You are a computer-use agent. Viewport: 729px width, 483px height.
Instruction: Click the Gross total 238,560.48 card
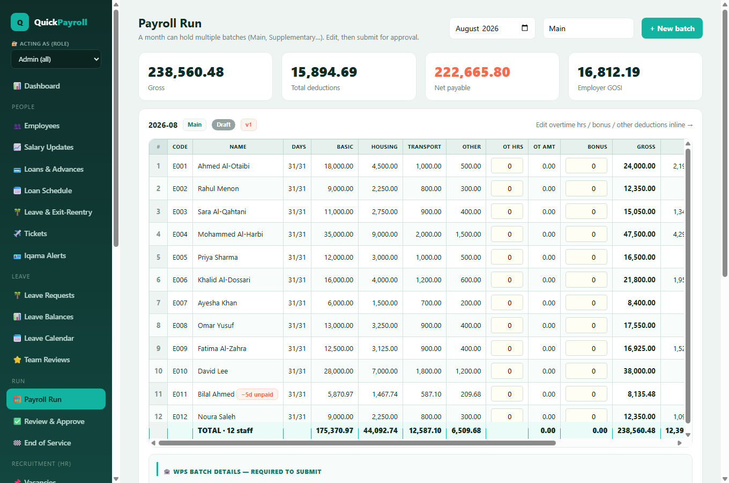[206, 76]
